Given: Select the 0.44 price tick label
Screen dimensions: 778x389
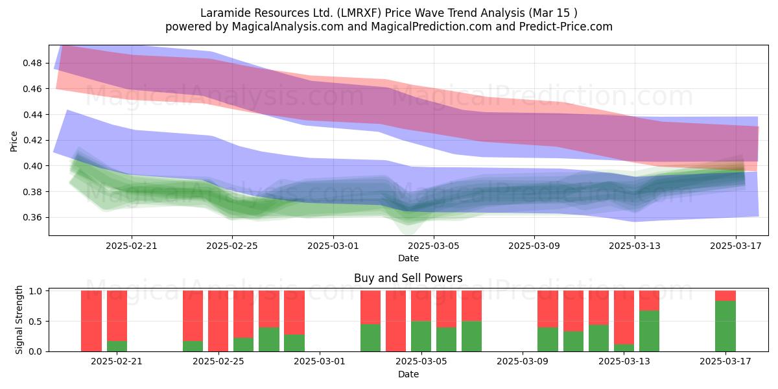Looking at the screenshot, I should (x=32, y=115).
